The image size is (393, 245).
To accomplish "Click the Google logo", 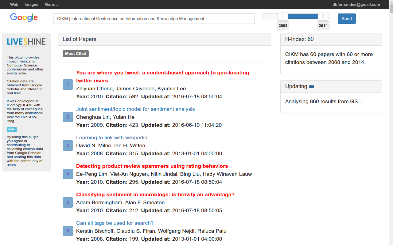I will point(24,18).
